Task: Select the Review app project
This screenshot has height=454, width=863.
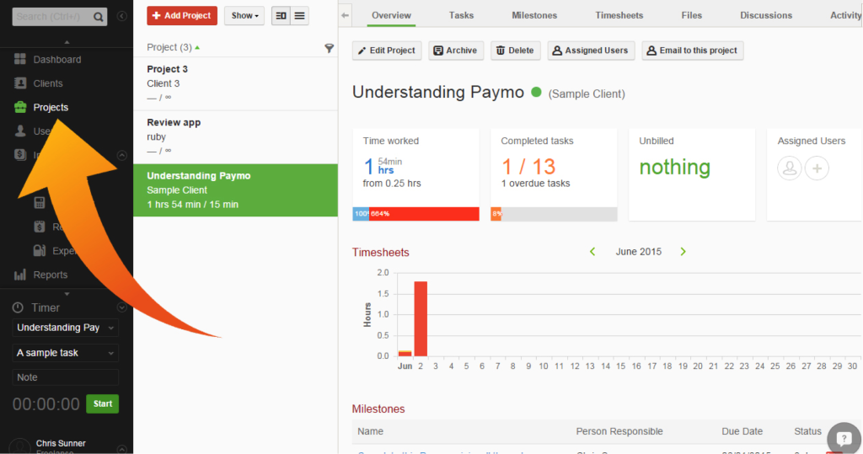Action: tap(236, 136)
